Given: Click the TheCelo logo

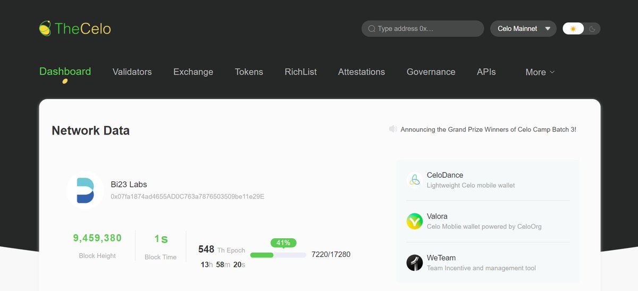Looking at the screenshot, I should pos(75,28).
